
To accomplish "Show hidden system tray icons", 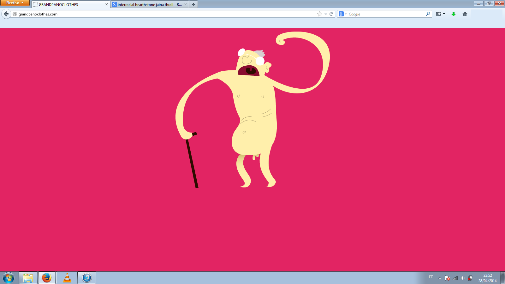I will (440, 278).
